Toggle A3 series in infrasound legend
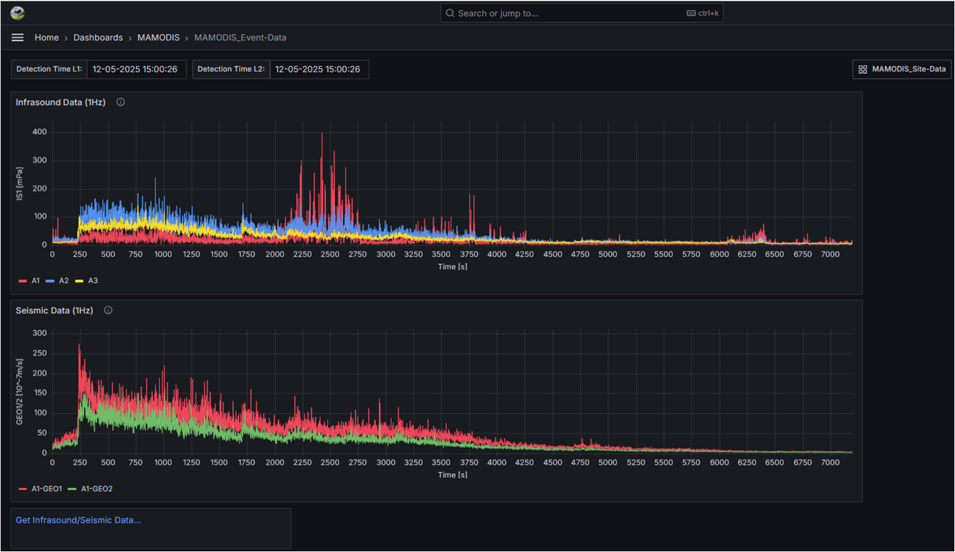955x552 pixels. (x=93, y=281)
